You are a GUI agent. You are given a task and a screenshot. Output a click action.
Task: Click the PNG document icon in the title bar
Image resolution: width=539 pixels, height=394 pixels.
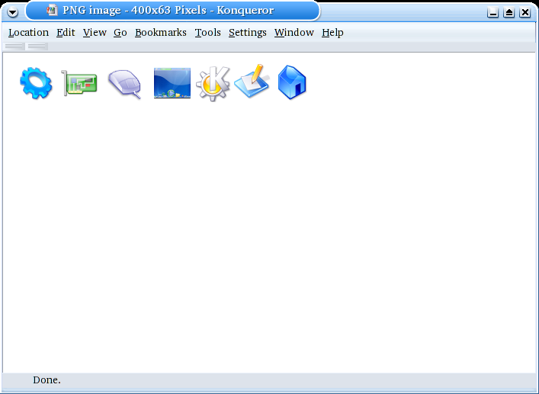pos(52,11)
